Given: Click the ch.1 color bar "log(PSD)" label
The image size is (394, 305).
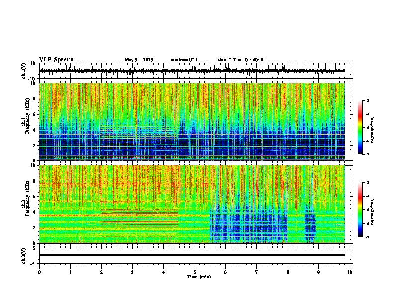Looking at the screenshot, I should pyautogui.click(x=373, y=130).
